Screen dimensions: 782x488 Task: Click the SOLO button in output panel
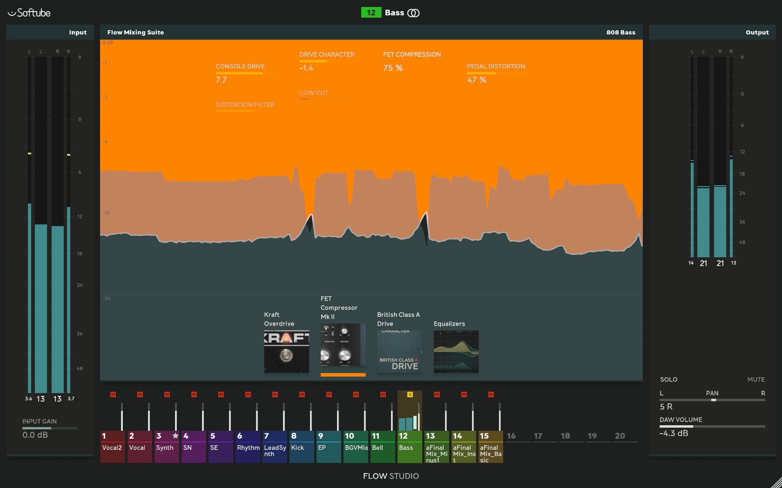pyautogui.click(x=668, y=380)
